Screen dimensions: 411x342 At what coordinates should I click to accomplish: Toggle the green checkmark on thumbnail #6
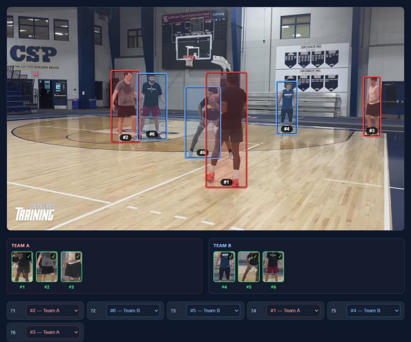coord(280,256)
